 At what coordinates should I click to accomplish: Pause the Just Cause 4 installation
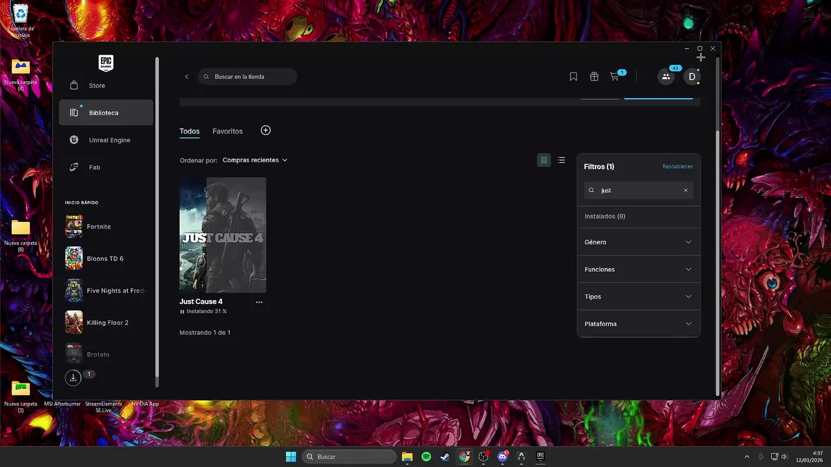(x=182, y=311)
